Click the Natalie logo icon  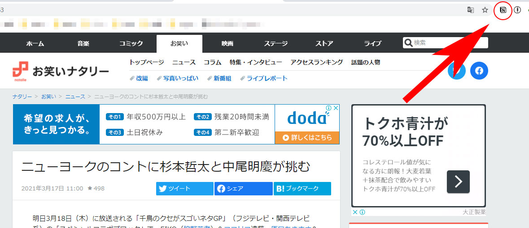(20, 71)
